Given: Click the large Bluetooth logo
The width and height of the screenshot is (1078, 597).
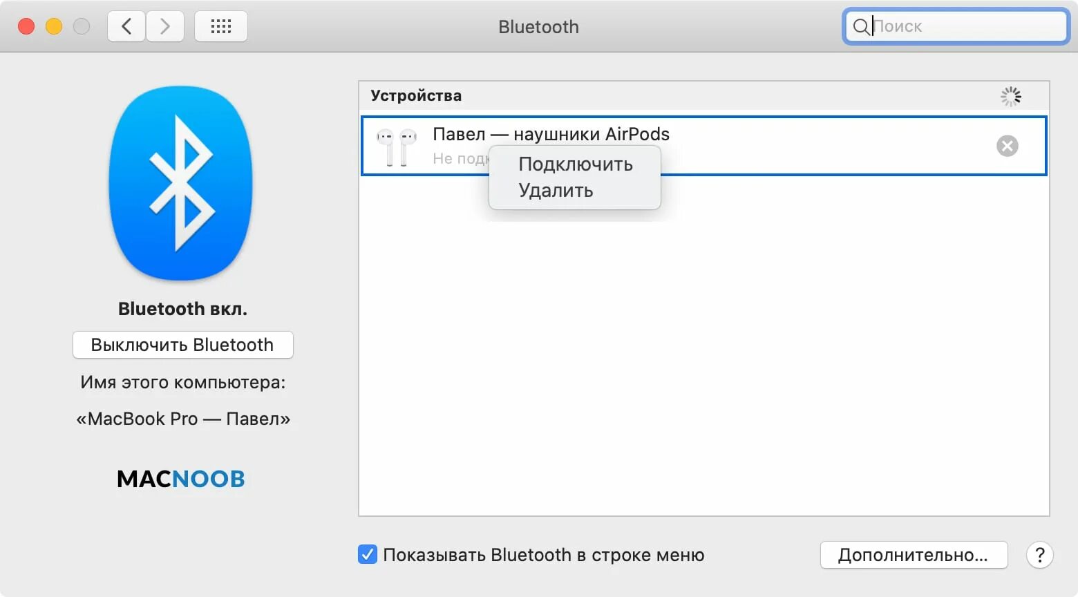Looking at the screenshot, I should tap(181, 183).
